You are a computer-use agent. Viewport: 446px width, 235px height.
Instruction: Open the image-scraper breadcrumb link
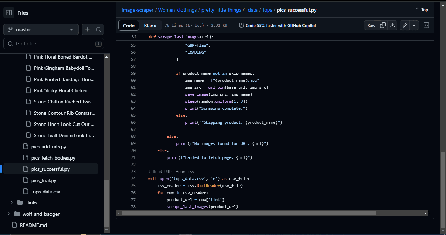[x=137, y=10]
